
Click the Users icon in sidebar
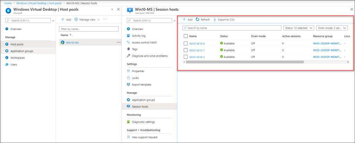coord(7,65)
